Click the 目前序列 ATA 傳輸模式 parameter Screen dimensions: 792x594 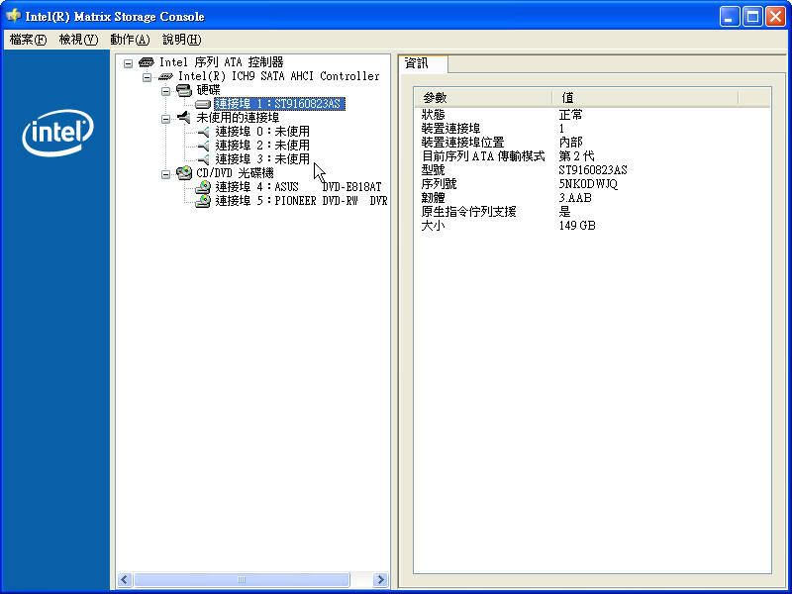coord(483,156)
